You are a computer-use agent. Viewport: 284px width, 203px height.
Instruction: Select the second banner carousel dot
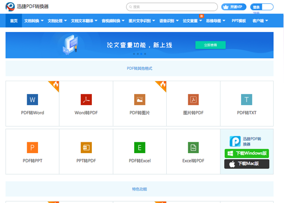click(137, 54)
